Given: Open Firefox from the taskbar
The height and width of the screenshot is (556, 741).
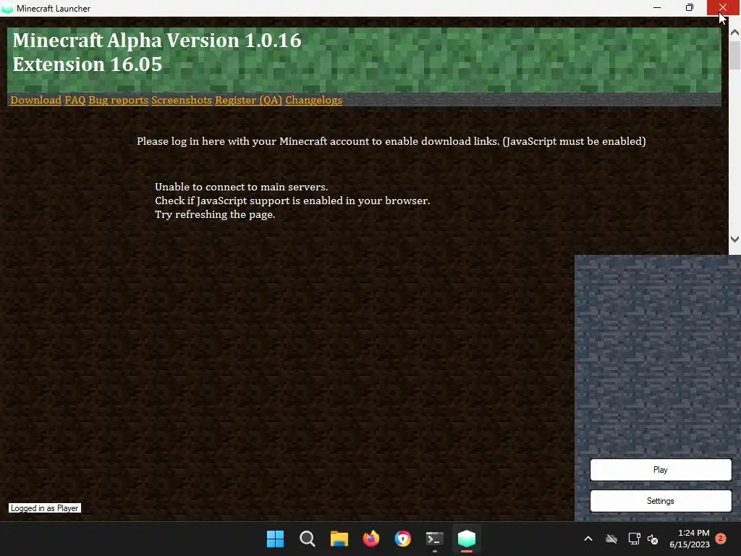Looking at the screenshot, I should pyautogui.click(x=371, y=539).
